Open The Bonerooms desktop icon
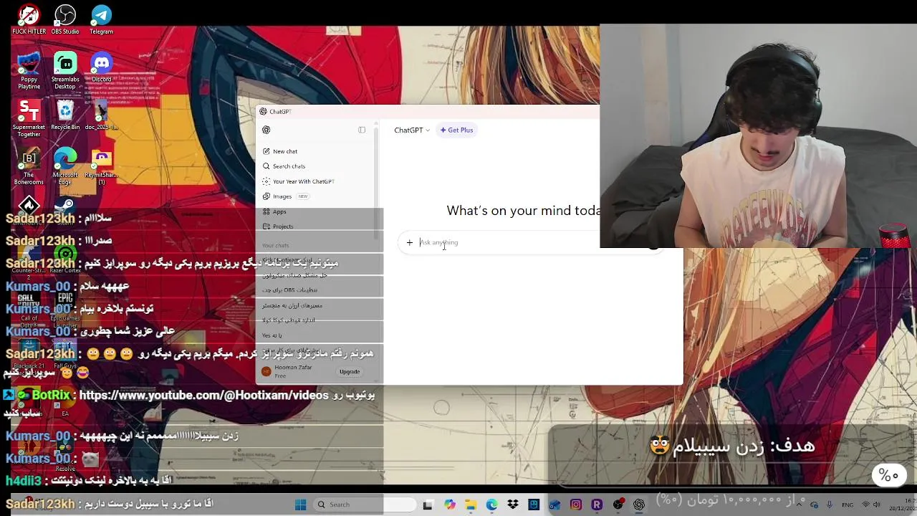The image size is (917, 516). coord(29,167)
